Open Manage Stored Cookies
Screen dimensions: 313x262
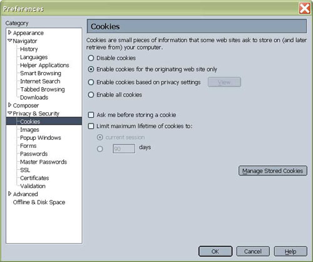coord(273,170)
